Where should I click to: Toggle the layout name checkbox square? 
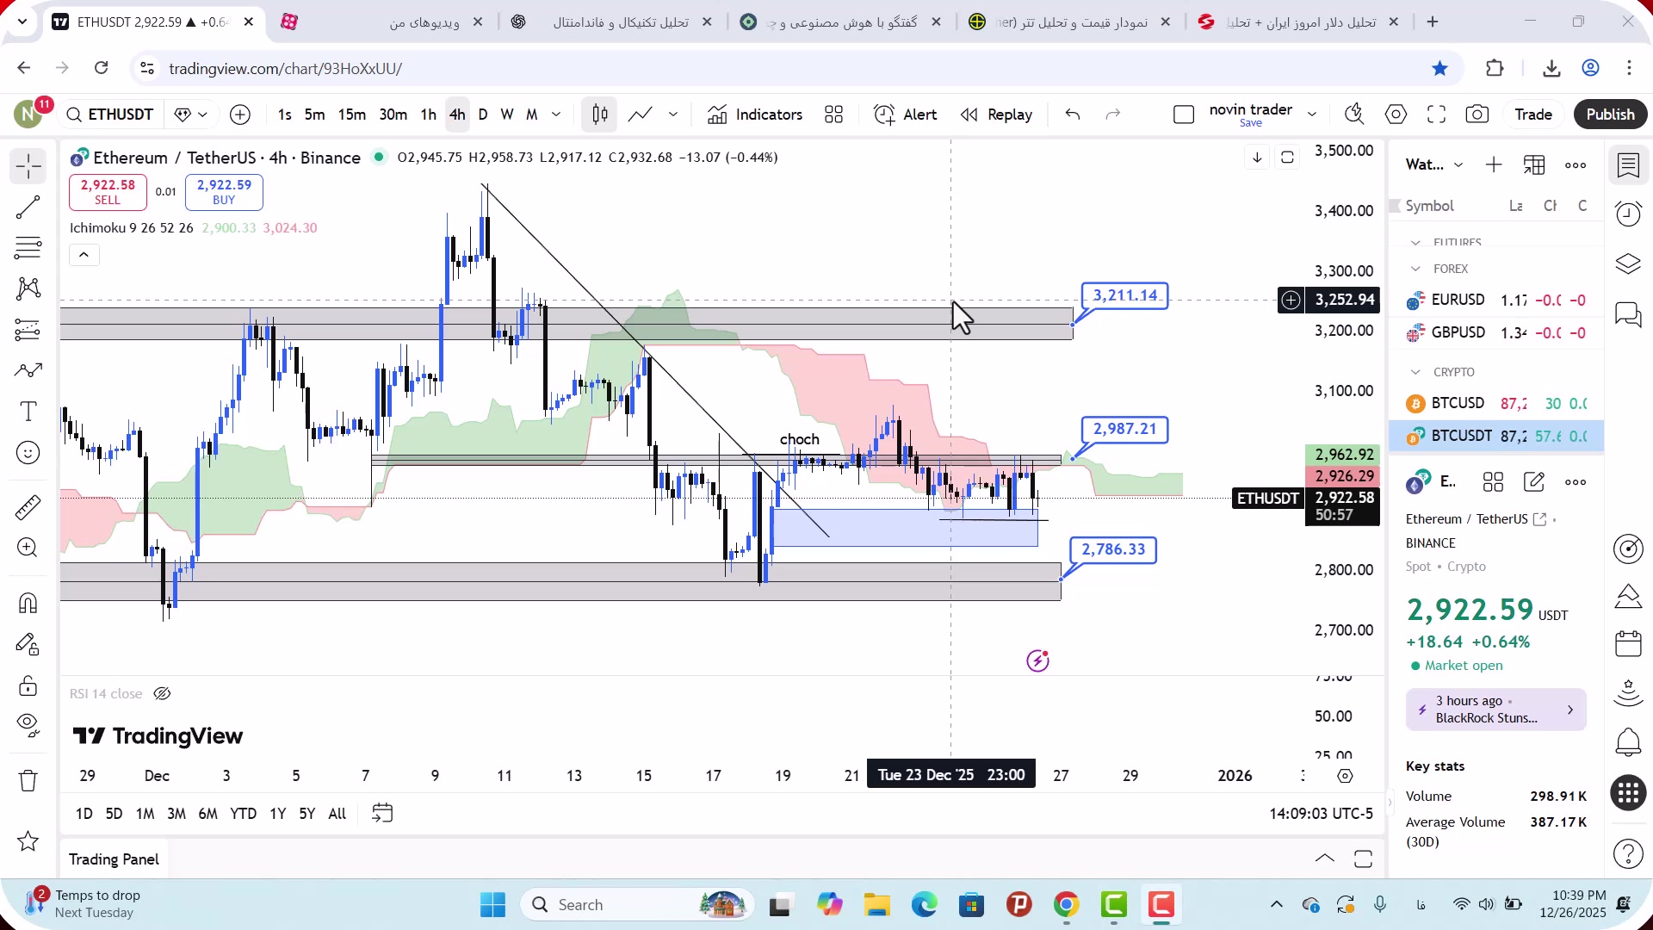pos(1184,115)
